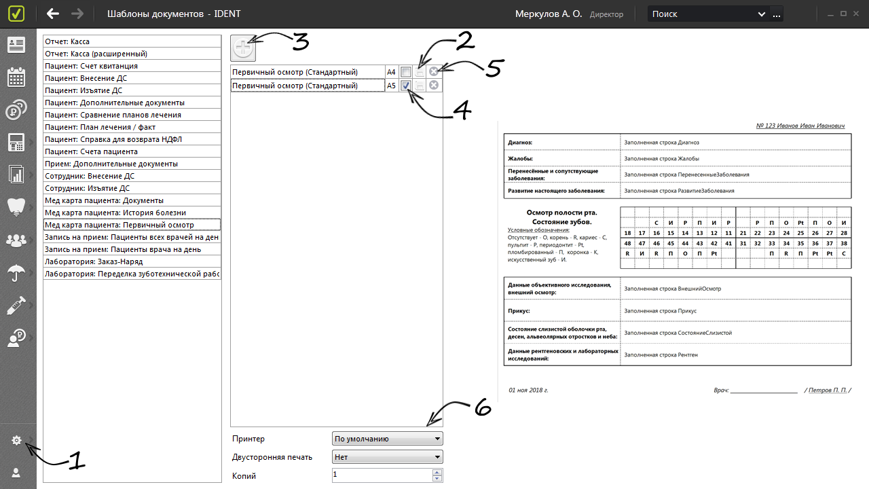Open the patient card sidebar icon
The image size is (869, 489).
pyautogui.click(x=16, y=46)
